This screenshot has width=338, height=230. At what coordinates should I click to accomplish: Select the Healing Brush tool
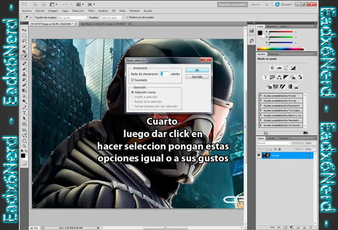pyautogui.click(x=24, y=63)
